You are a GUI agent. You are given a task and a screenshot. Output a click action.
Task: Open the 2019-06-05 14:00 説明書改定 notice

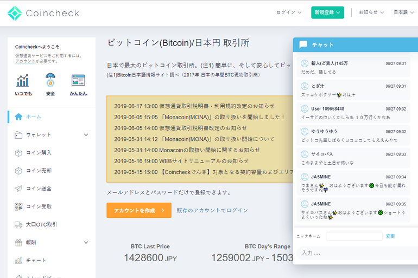(180, 128)
